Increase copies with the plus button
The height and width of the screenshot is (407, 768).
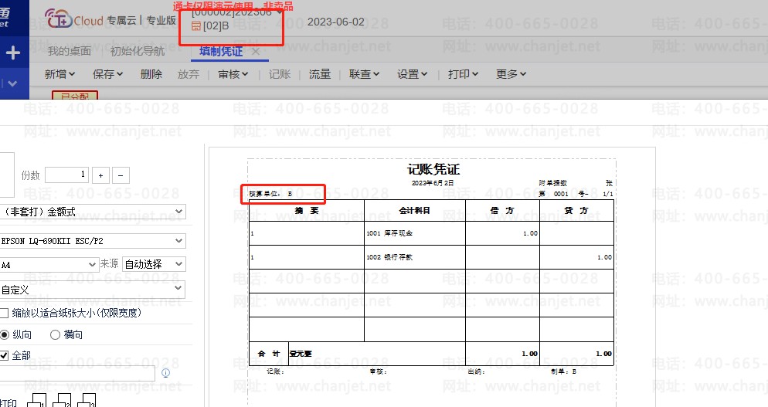(x=101, y=175)
